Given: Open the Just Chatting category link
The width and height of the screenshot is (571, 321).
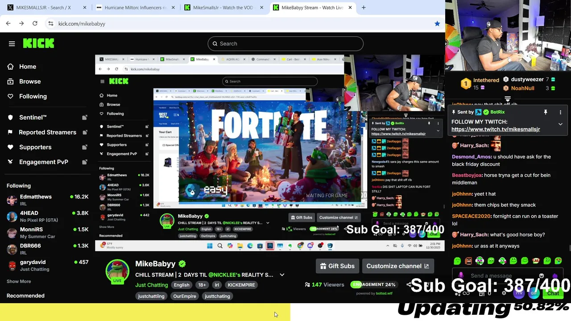Looking at the screenshot, I should click(x=152, y=285).
